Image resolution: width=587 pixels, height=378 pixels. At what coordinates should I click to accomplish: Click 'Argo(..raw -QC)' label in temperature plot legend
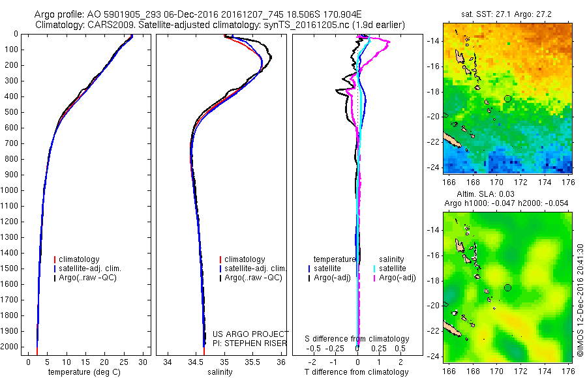point(87,278)
